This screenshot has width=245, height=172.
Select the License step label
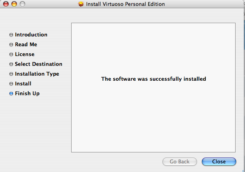25,54
